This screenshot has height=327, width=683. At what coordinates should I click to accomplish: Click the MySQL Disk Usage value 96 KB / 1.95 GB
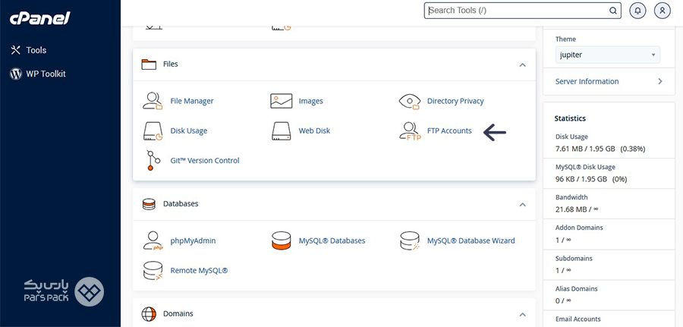[x=581, y=179]
